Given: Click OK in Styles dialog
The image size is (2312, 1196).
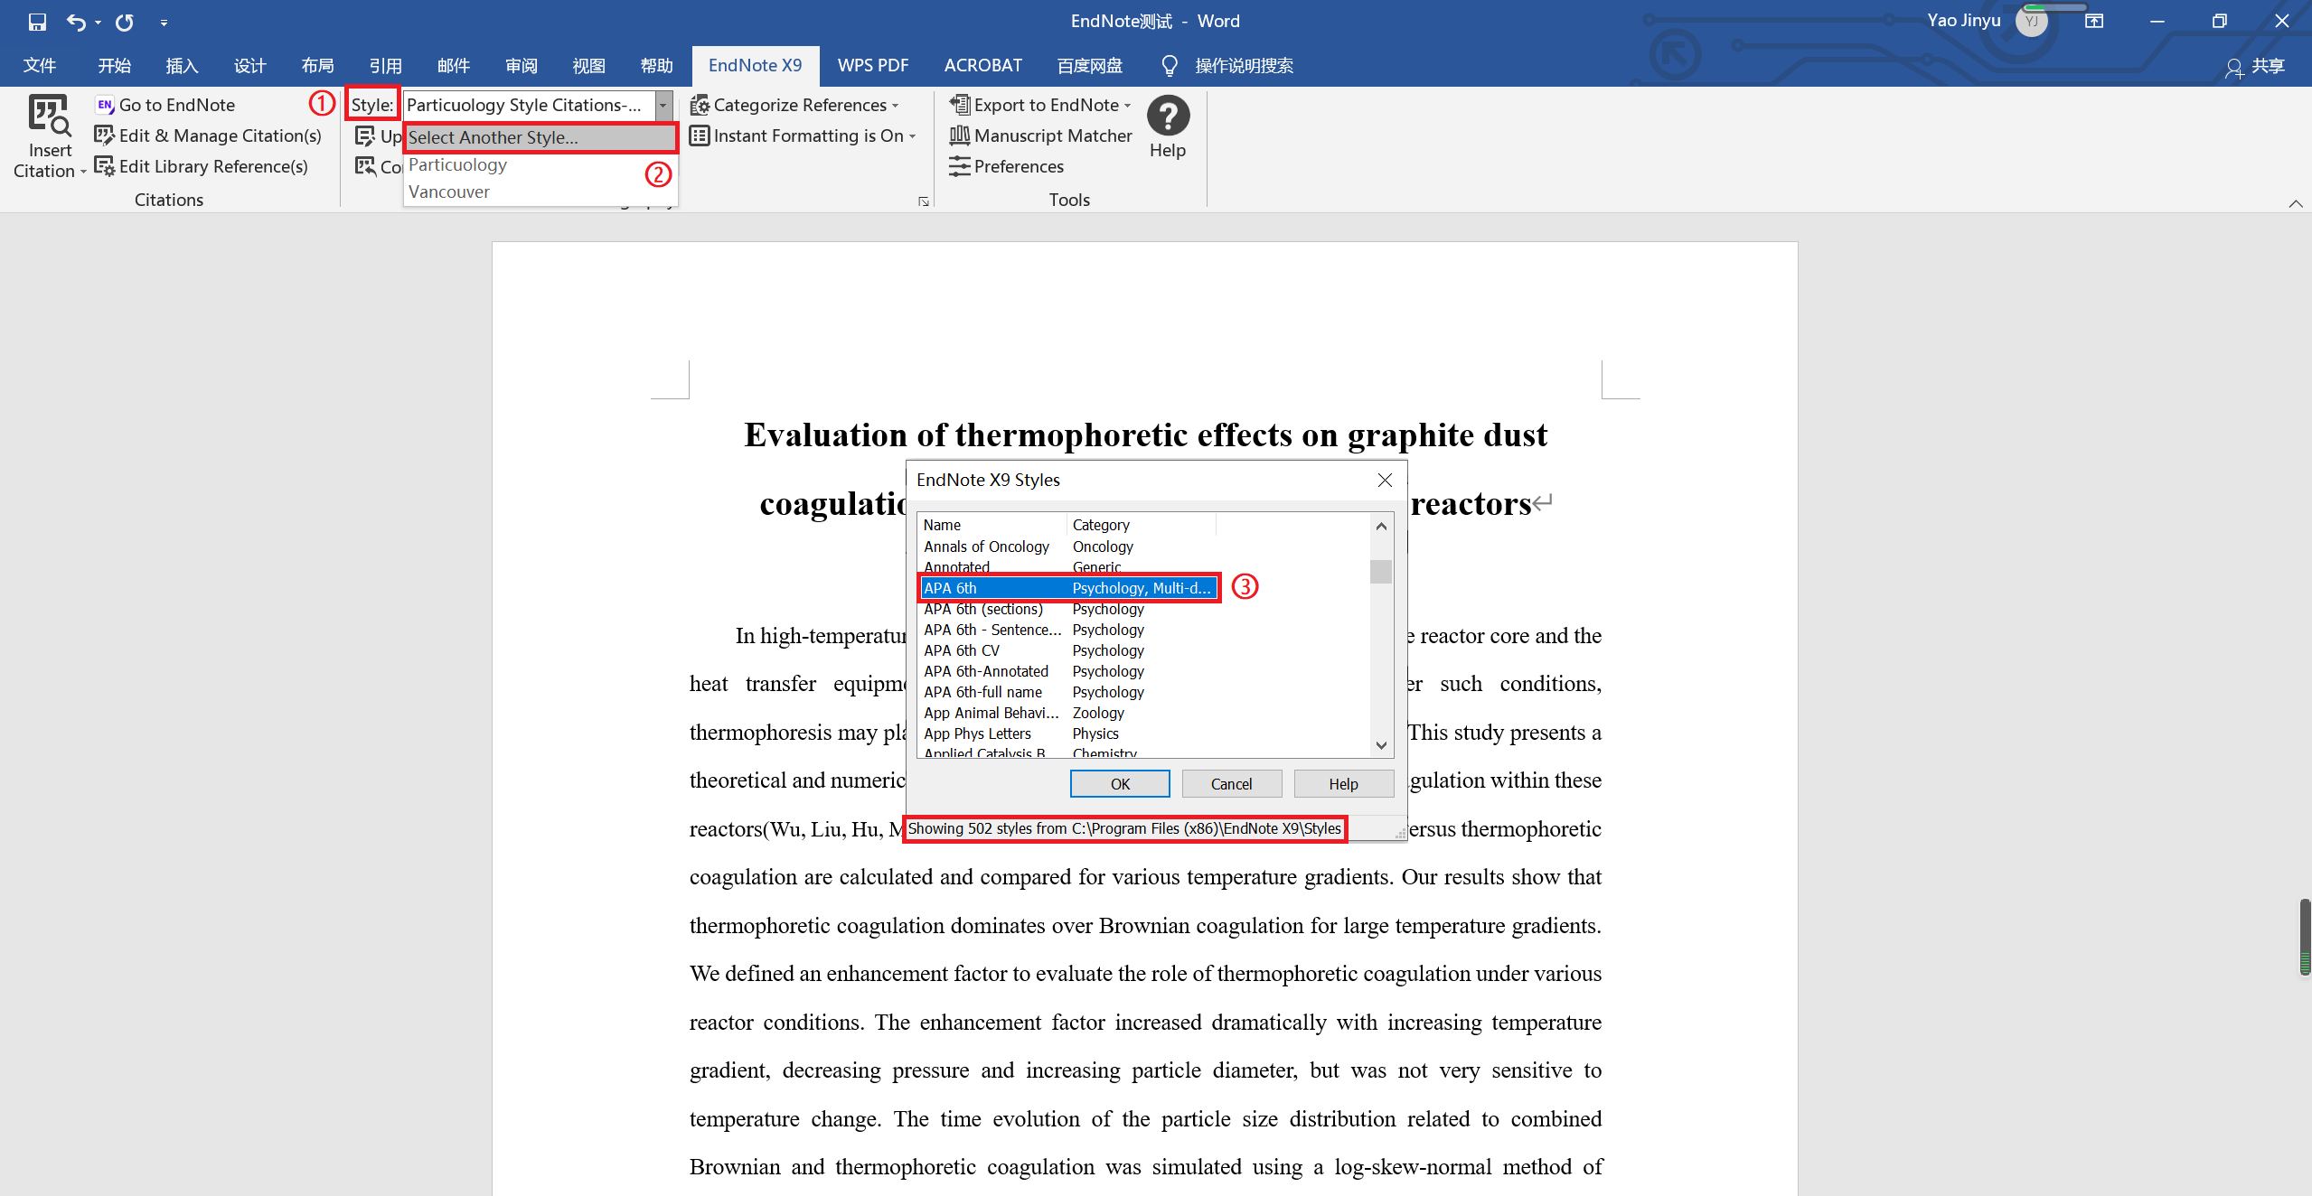Looking at the screenshot, I should click(x=1120, y=784).
